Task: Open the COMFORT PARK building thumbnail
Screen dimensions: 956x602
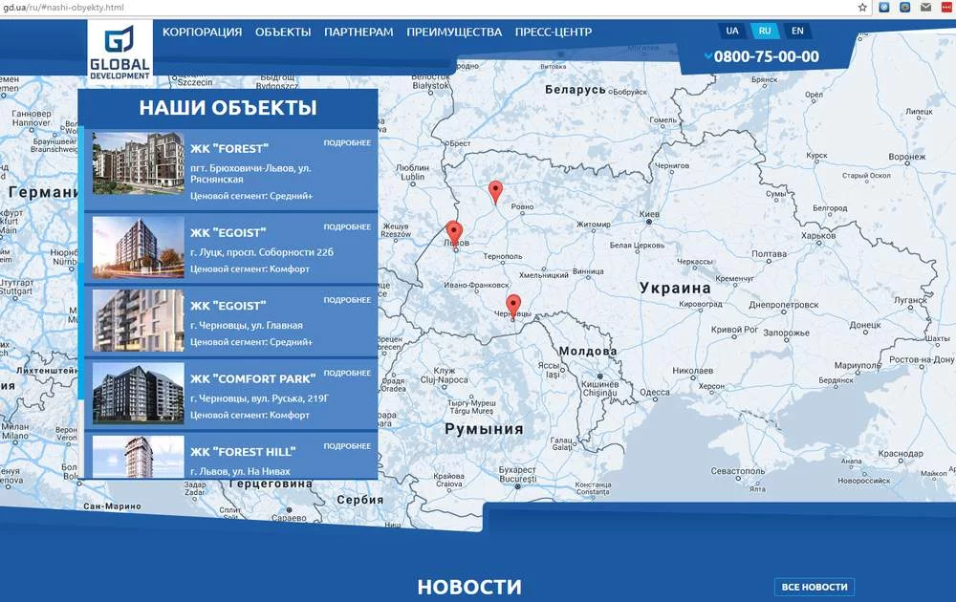Action: pyautogui.click(x=139, y=394)
